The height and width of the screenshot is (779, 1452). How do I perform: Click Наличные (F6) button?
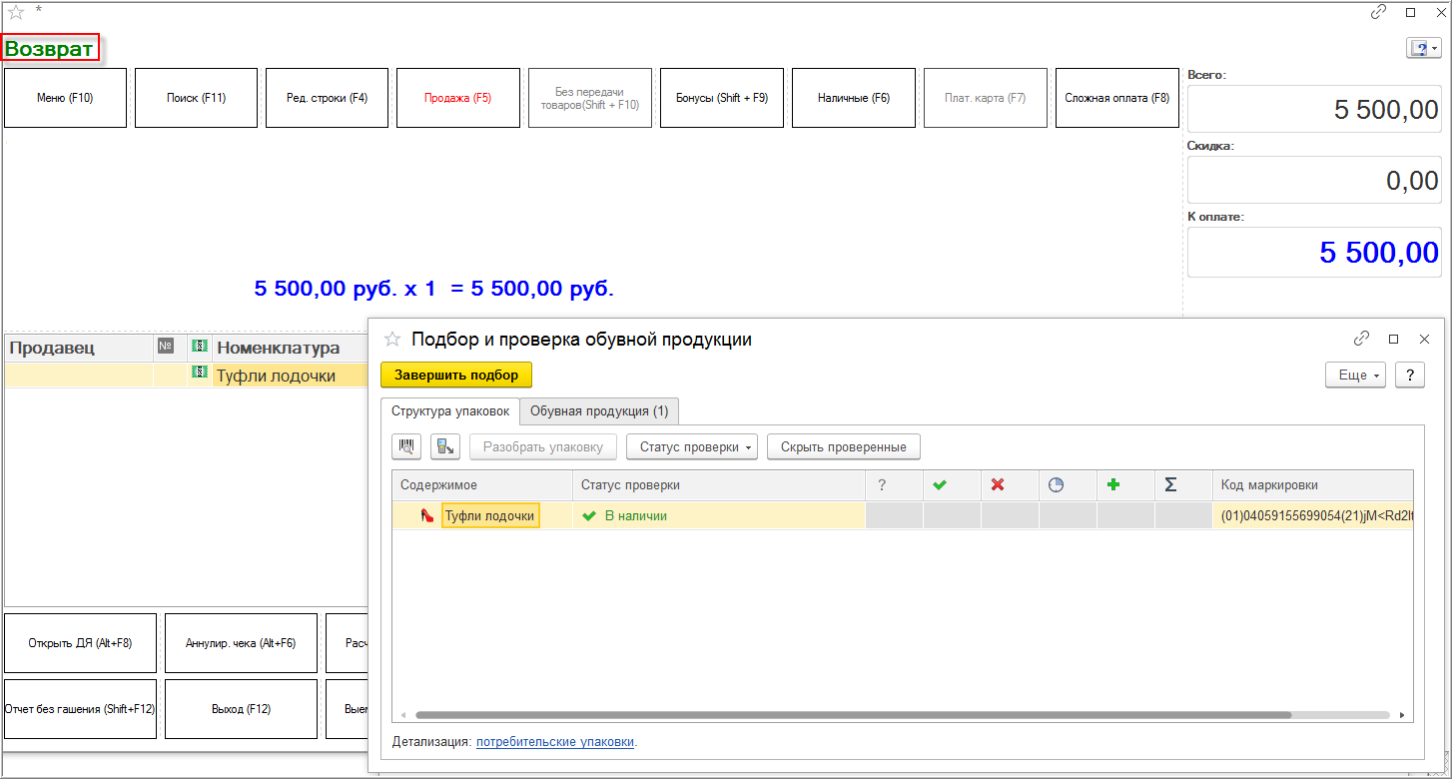[853, 98]
